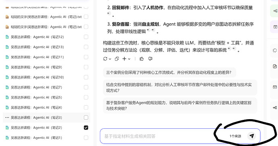Check the box for 笔记1

click(x=86, y=138)
